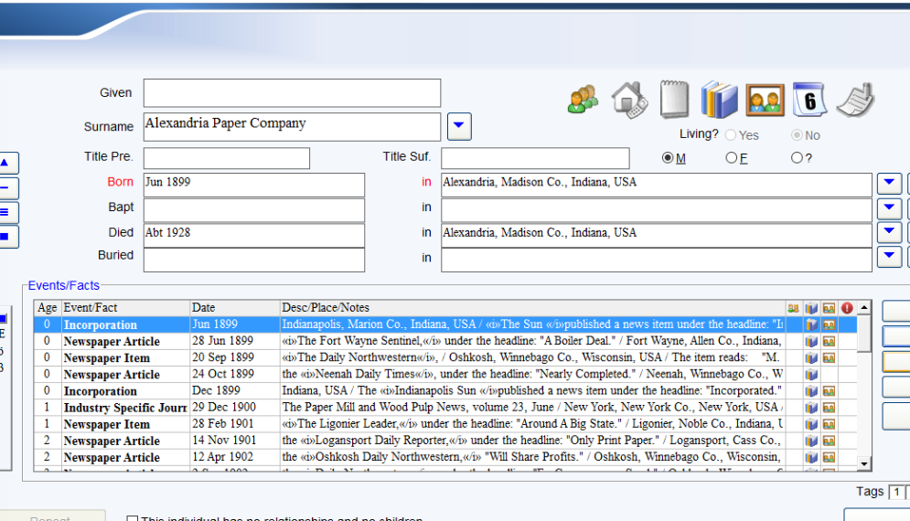This screenshot has height=521, width=910.
Task: Check 'This individual has no relationships' checkbox
Action: point(133,518)
